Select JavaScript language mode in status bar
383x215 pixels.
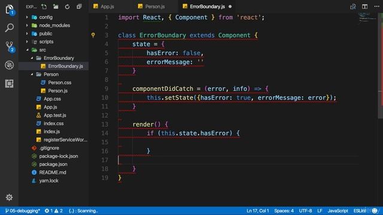pos(338,211)
